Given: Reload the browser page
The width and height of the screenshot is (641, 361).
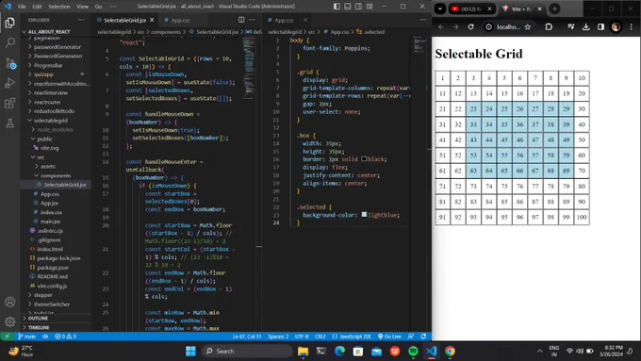Looking at the screenshot, I should [x=471, y=27].
